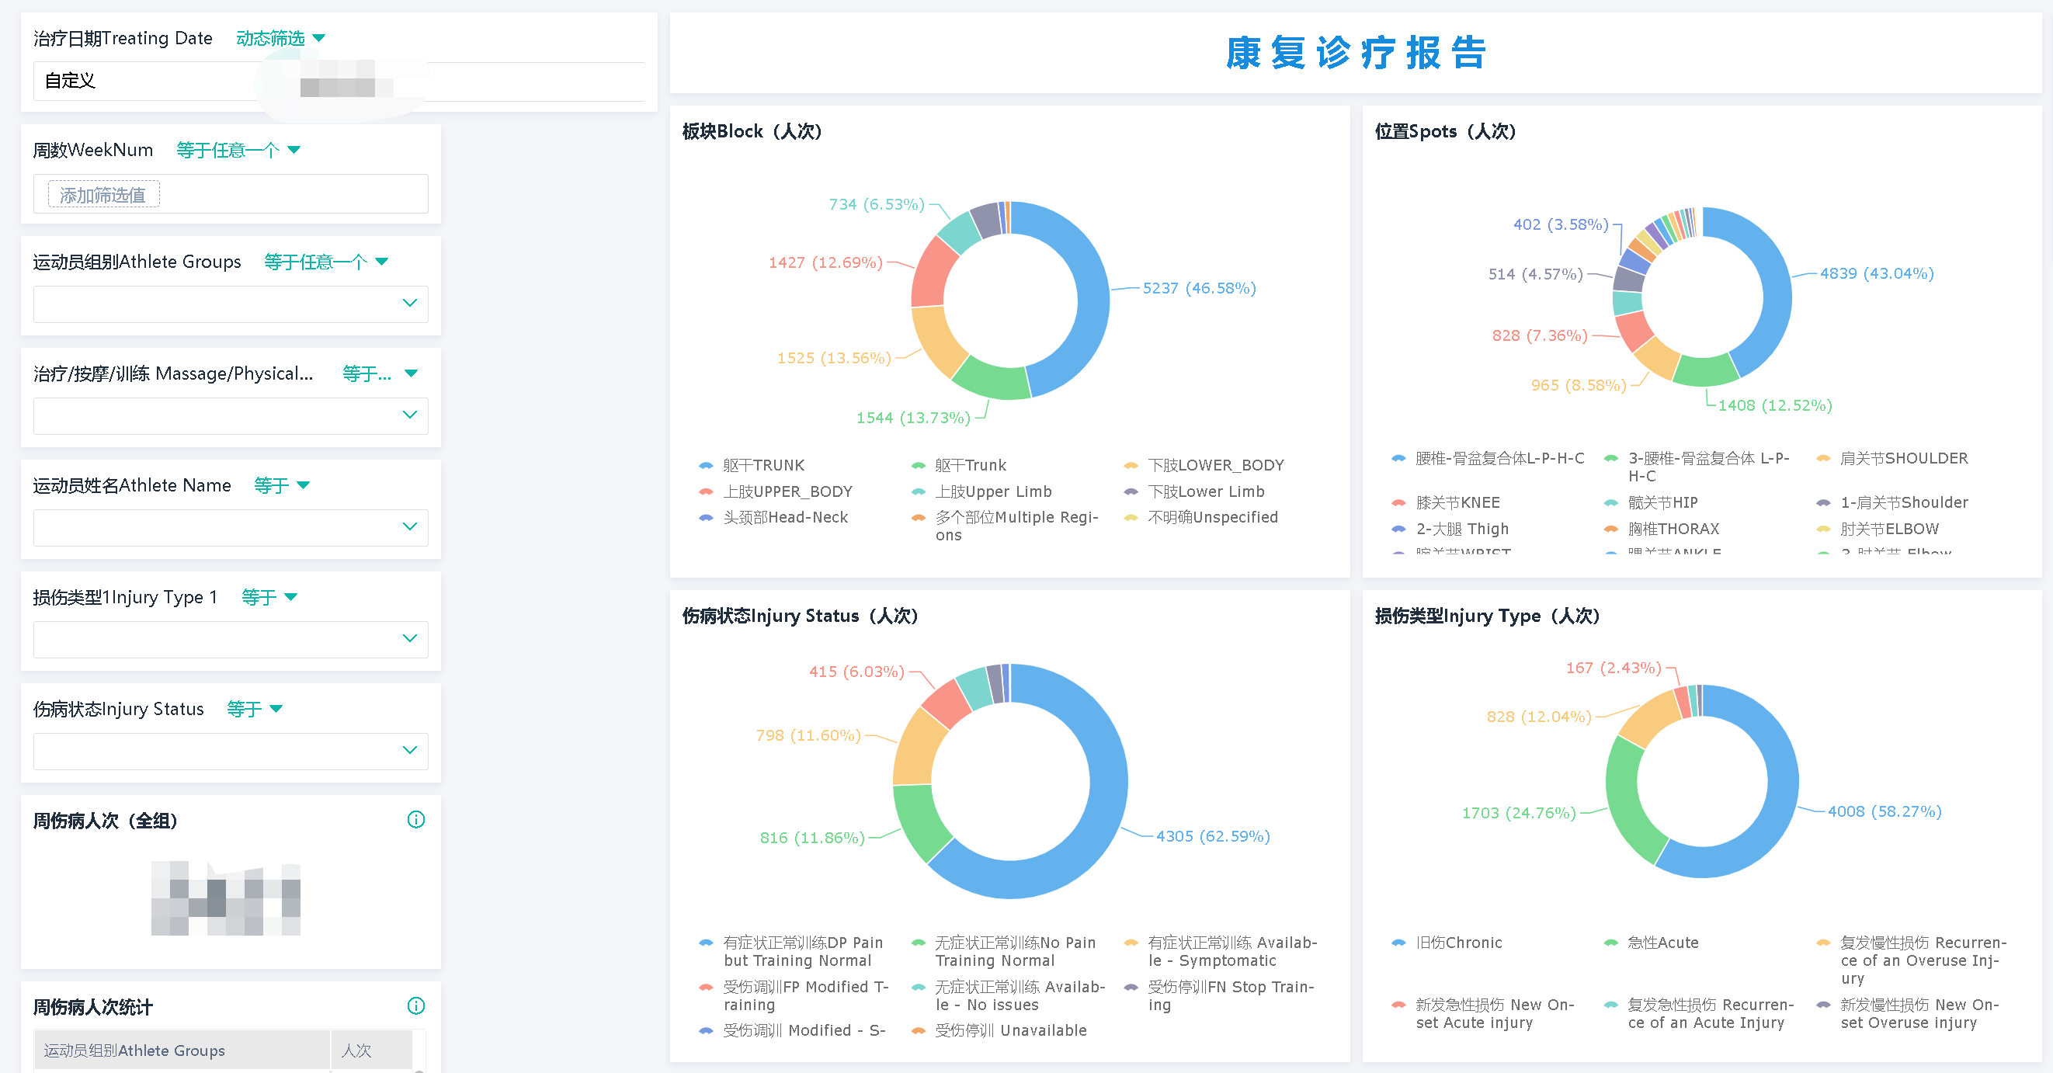Toggle 下肢Lower Limb legend marker

(1131, 492)
